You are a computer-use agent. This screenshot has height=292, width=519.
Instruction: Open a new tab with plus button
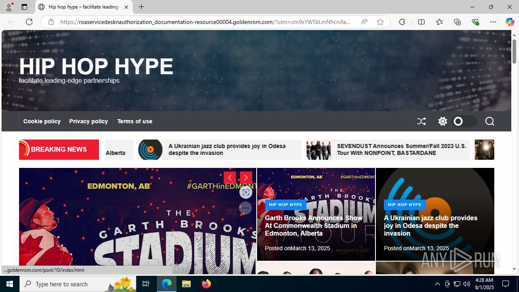[x=141, y=7]
